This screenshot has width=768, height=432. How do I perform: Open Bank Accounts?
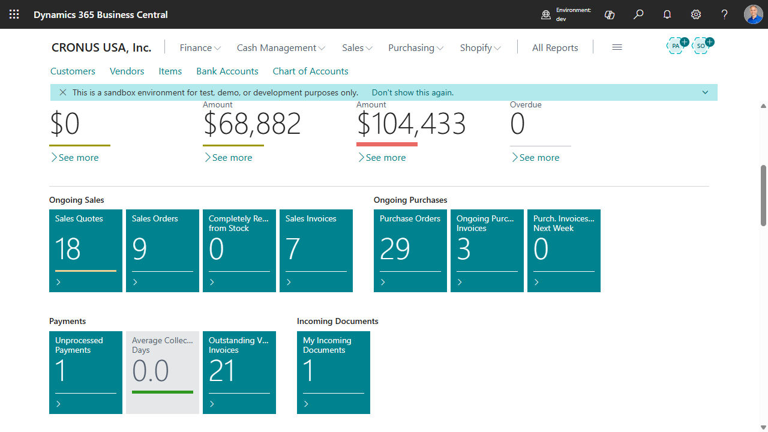tap(227, 71)
